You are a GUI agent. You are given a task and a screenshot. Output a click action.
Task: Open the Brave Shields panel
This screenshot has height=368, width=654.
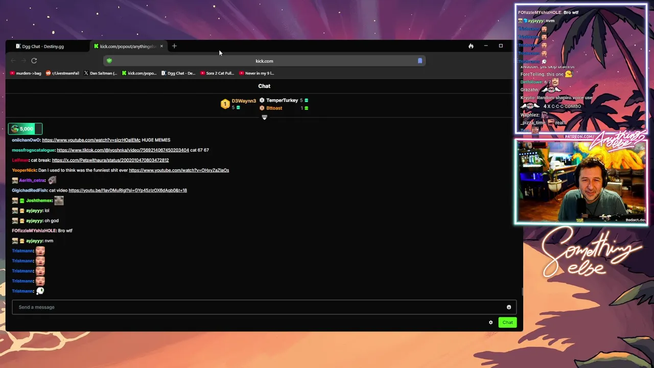pos(109,61)
